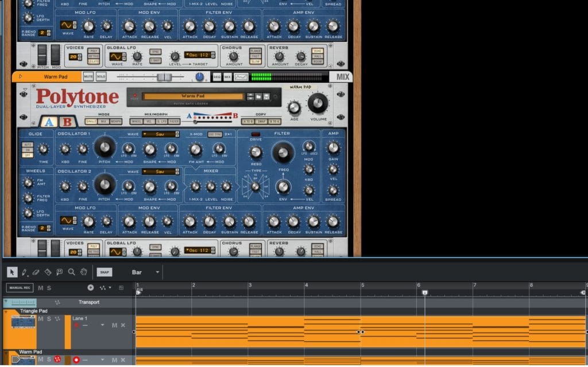Click the Swap copy button
This screenshot has width=588, height=367.
tap(261, 121)
